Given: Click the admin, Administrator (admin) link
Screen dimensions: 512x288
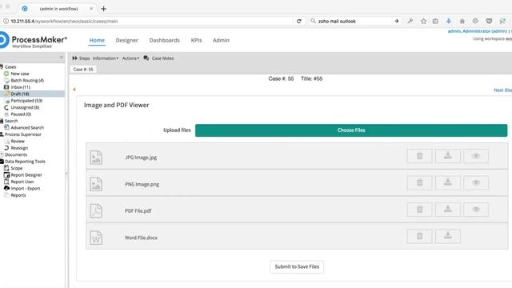Looking at the screenshot, I should pyautogui.click(x=477, y=31).
